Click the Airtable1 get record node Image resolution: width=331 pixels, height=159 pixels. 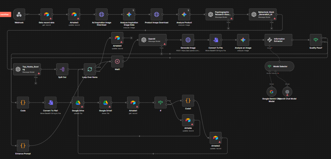point(133,102)
